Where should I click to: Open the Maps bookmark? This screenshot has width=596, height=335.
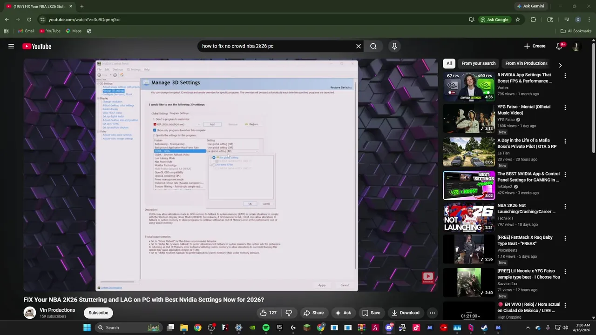(74, 31)
